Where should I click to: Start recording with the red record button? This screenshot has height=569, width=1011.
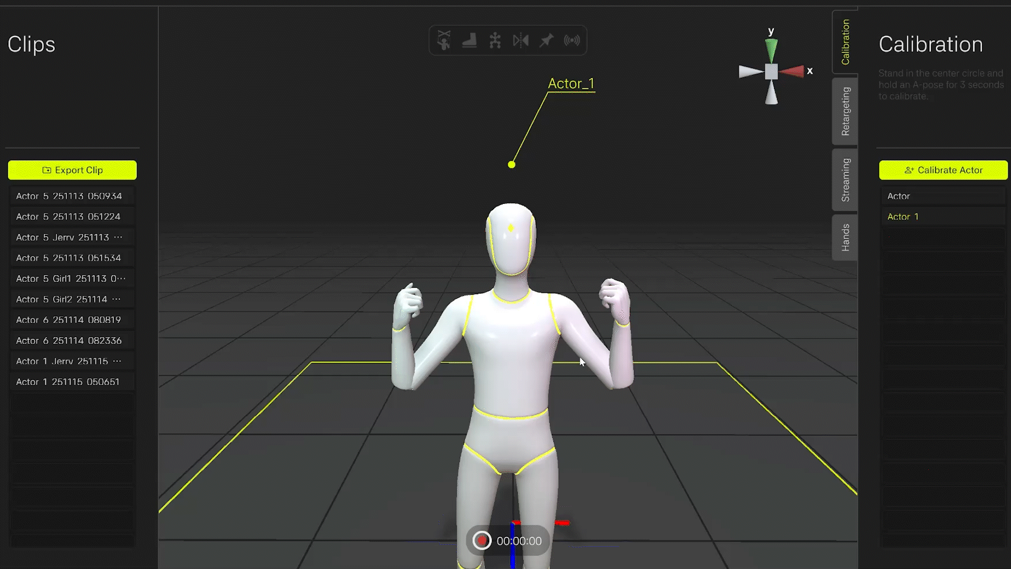tap(481, 541)
